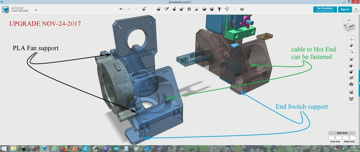Viewport: 360px width, 152px height.
Task: Select the Zoom magnifier tool
Action: (351, 51)
